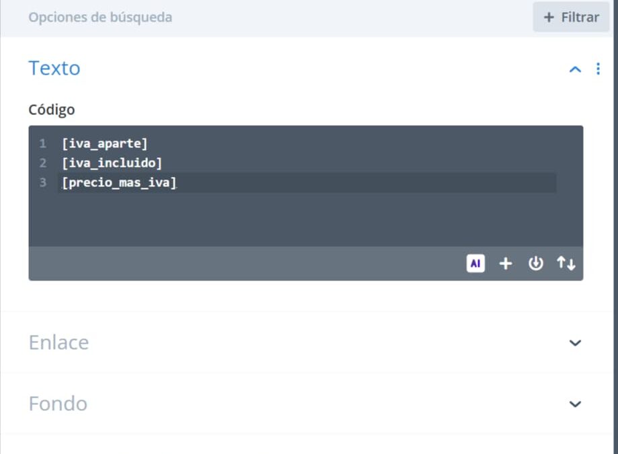The width and height of the screenshot is (618, 454).
Task: Expand the Fondo section chevron
Action: click(575, 404)
